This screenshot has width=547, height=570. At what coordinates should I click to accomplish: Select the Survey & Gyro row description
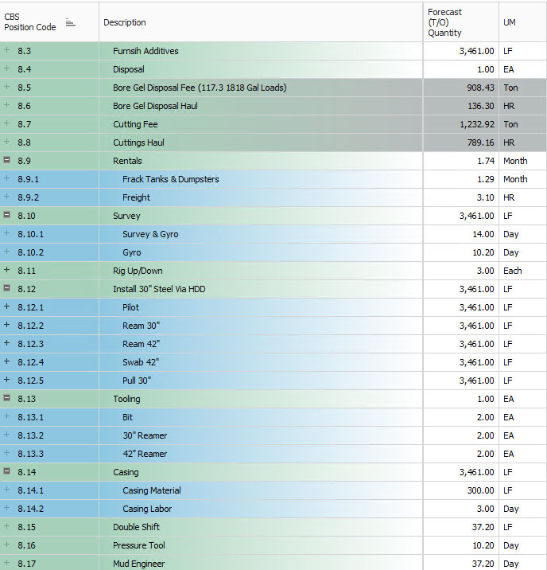(150, 234)
